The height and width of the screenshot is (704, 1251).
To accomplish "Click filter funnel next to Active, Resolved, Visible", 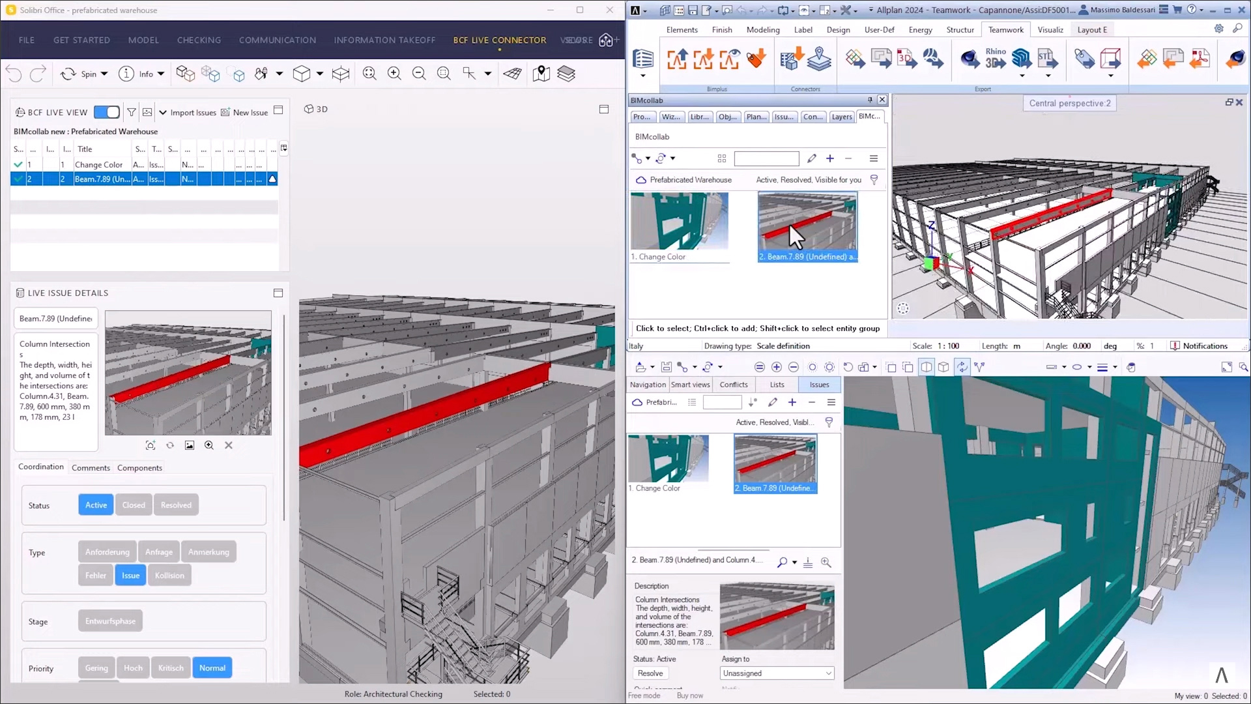I will 874,180.
